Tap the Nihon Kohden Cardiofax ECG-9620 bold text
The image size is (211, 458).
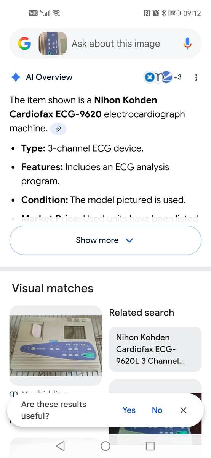(x=83, y=107)
